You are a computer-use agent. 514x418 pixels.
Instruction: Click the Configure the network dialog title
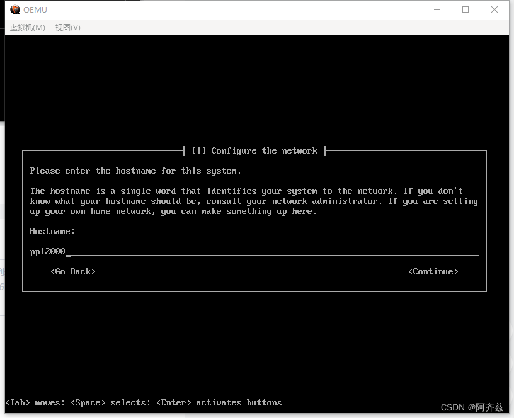coord(254,150)
